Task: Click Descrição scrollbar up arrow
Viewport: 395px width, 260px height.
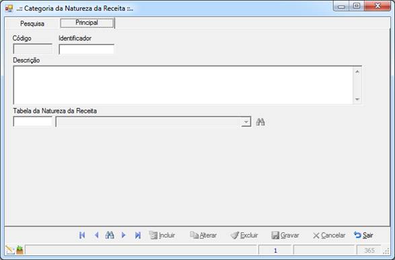Action: coord(357,72)
